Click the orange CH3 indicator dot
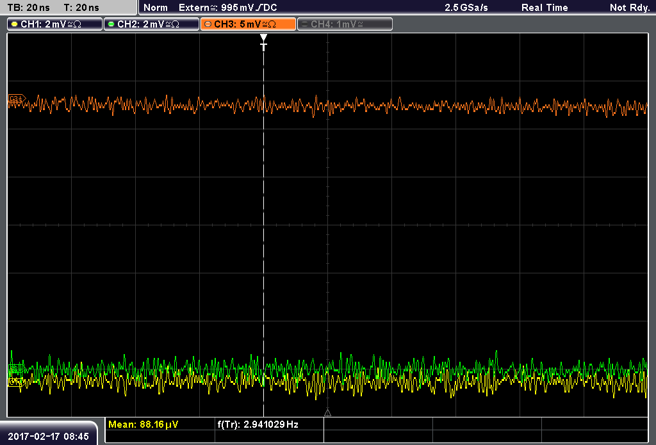The width and height of the screenshot is (656, 445). click(208, 24)
